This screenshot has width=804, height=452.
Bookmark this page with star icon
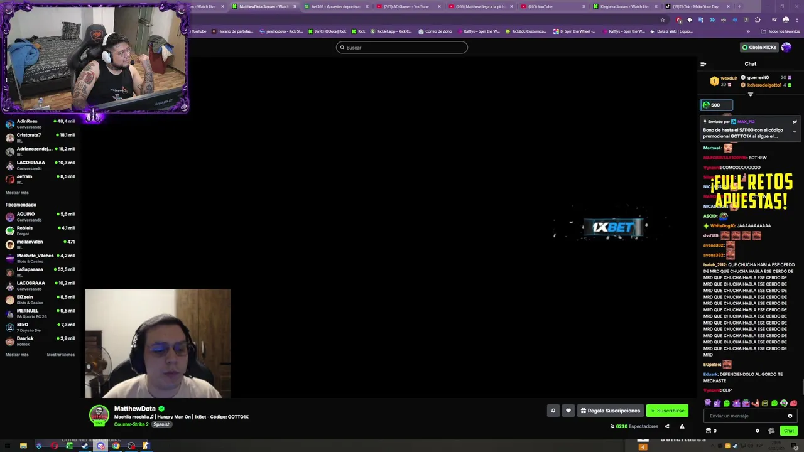coord(662,19)
